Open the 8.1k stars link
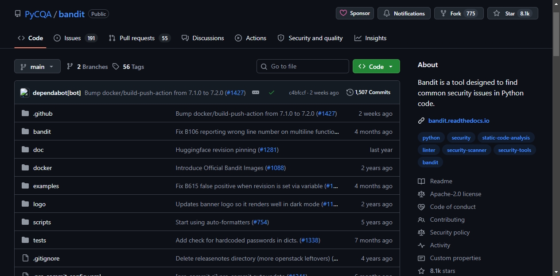Screen dimensions: 560x276 tap(436, 271)
